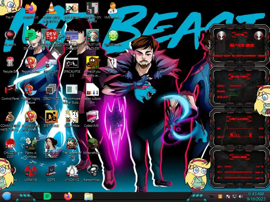This screenshot has width=270, height=202.
Task: Open the Start orb on taskbar
Action: (x=7, y=197)
